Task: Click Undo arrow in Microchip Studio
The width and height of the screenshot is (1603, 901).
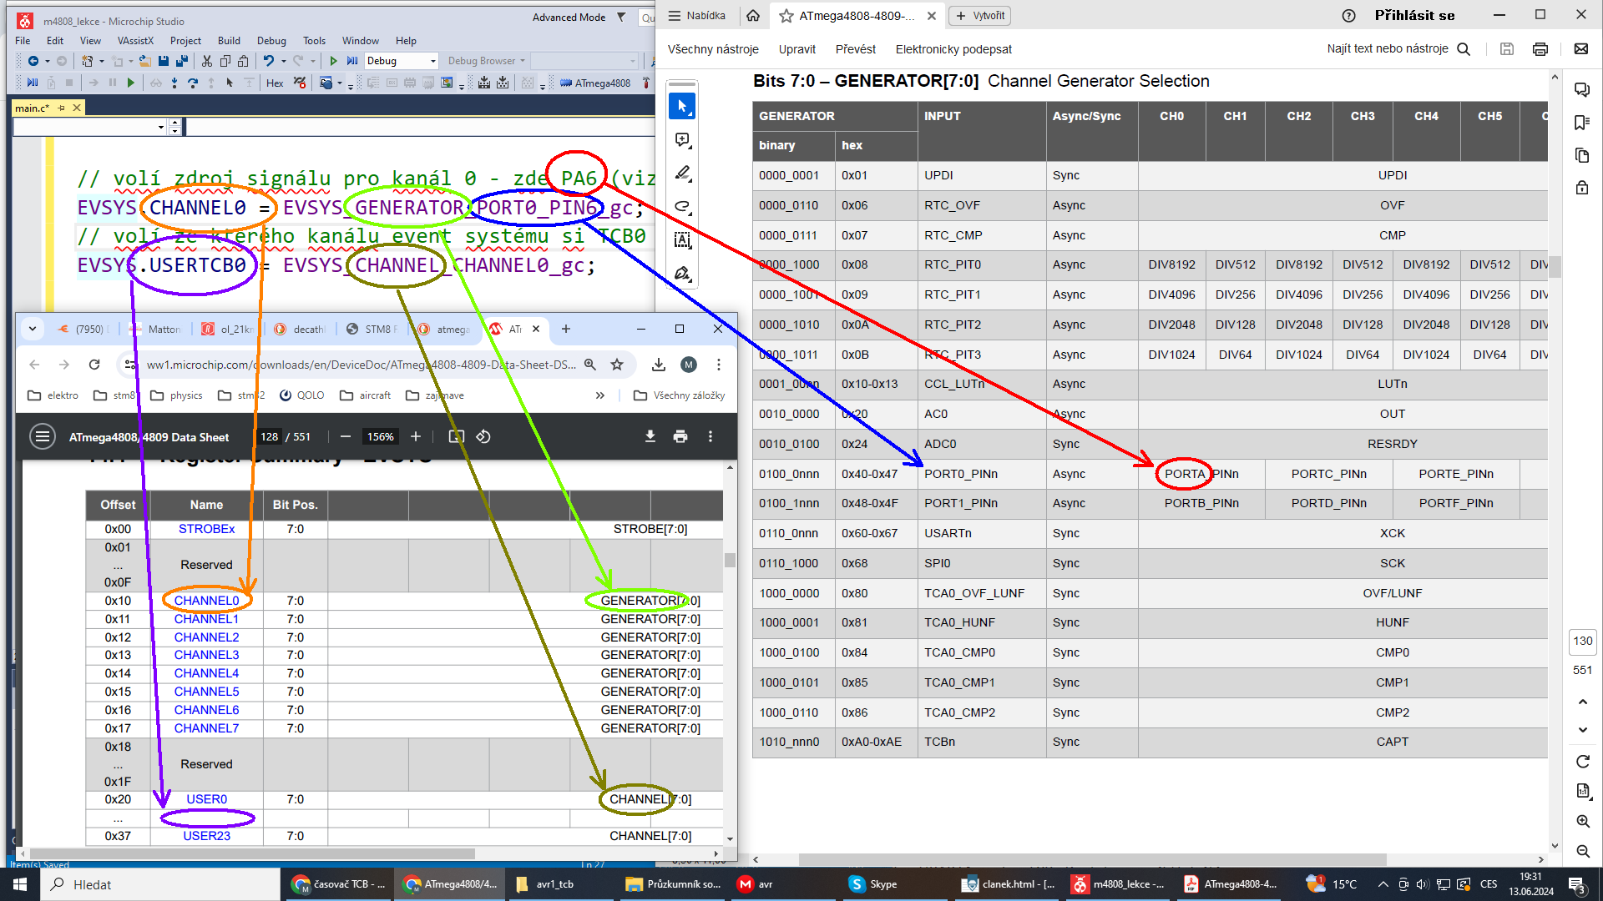Action: pyautogui.click(x=268, y=61)
